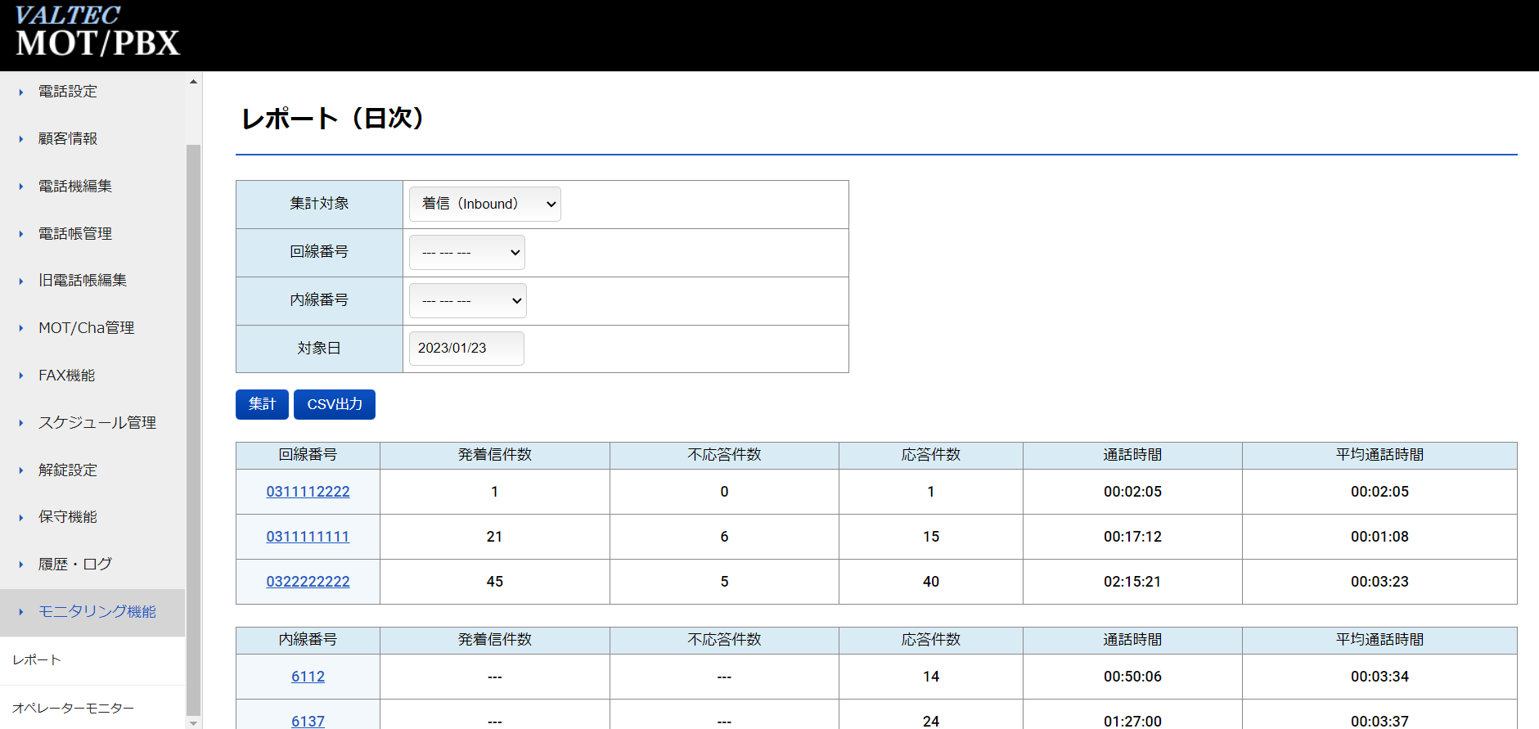Select the オペレーターモニター submenu item
Image resolution: width=1539 pixels, height=729 pixels.
pos(74,708)
